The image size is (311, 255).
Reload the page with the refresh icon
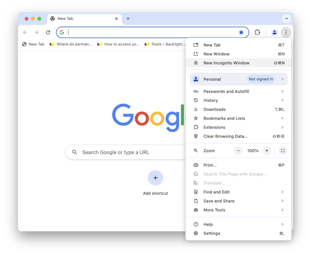(48, 32)
